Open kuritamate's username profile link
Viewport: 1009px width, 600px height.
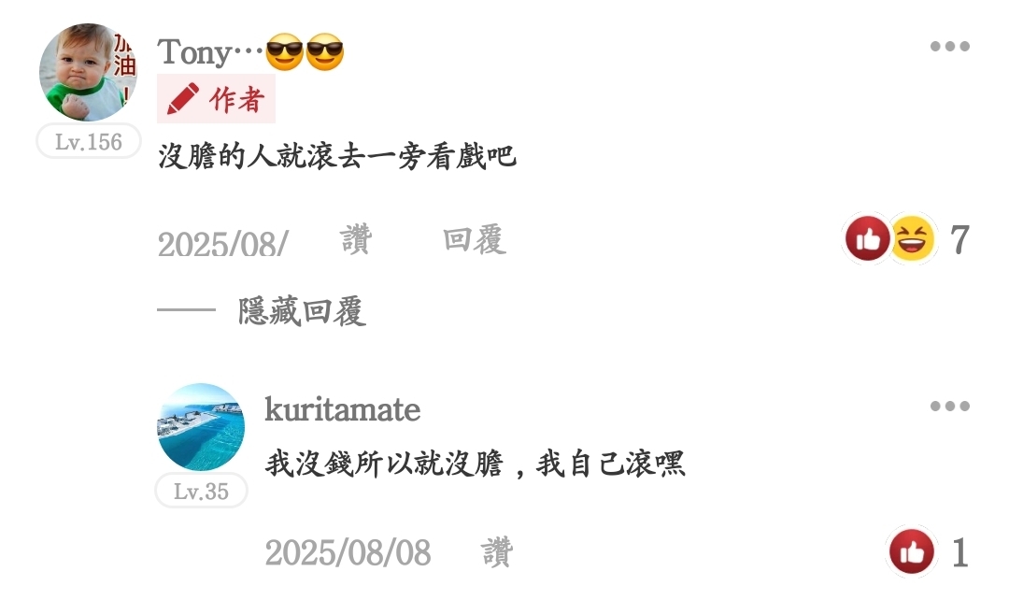click(x=342, y=409)
